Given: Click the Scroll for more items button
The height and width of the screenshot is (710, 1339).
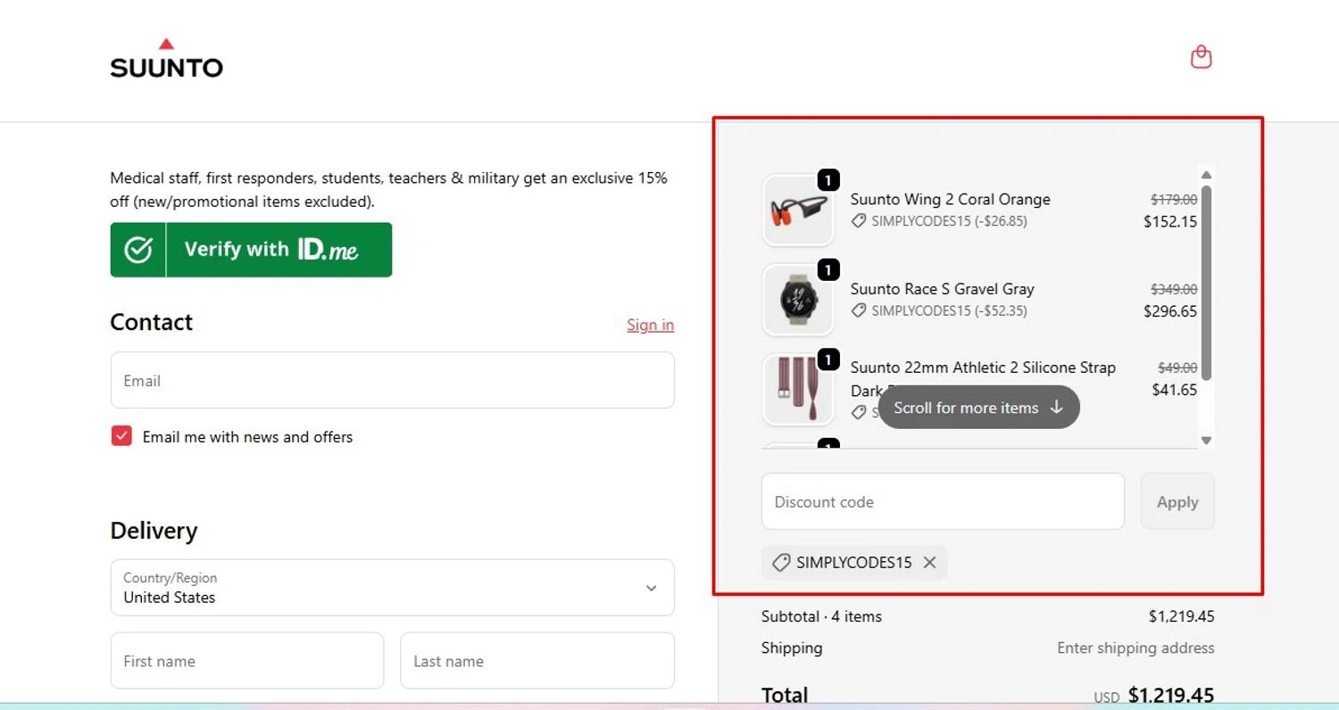Looking at the screenshot, I should coord(979,408).
